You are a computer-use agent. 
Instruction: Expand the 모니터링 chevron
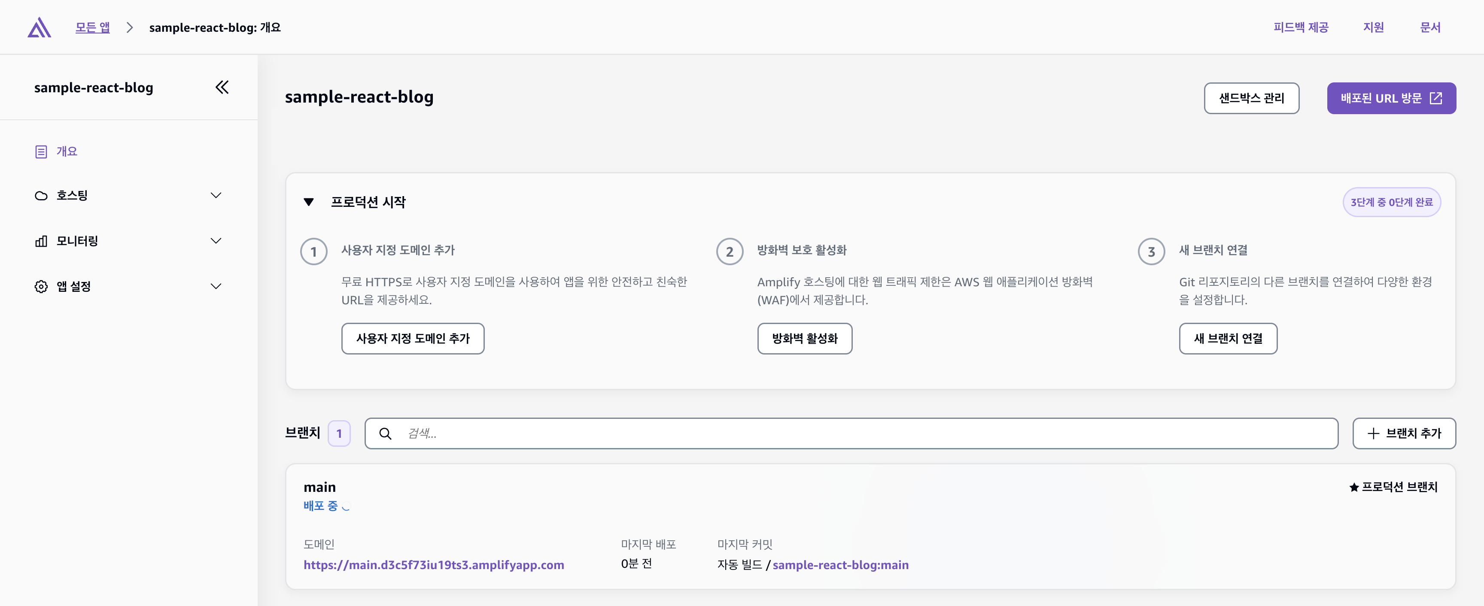(216, 241)
